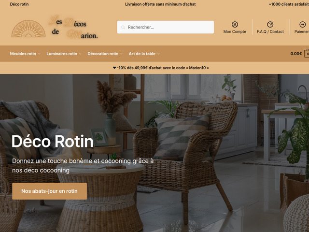Click the semicircle sun logo icon
Screen dimensions: 309x232
28,29
